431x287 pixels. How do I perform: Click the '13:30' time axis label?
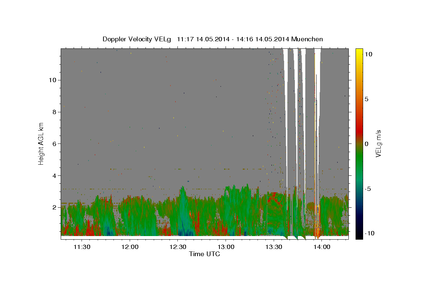274,247
